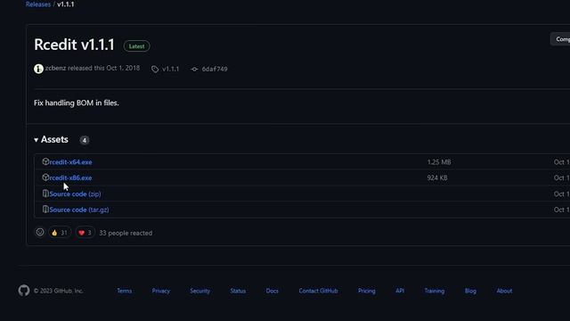Click the zcbenz username link
The image size is (570, 321).
(55, 68)
